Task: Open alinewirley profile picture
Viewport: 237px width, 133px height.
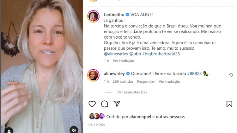Action: [x=93, y=75]
